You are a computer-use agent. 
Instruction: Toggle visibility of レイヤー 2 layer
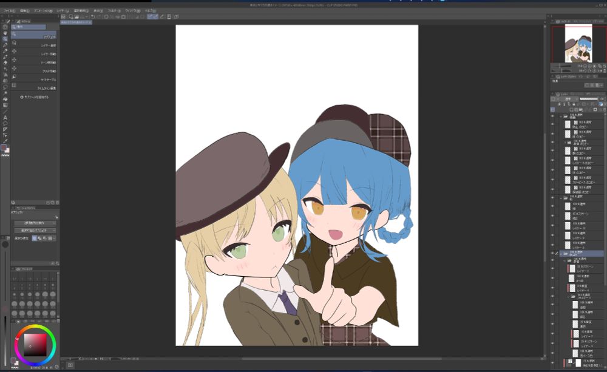click(x=552, y=245)
